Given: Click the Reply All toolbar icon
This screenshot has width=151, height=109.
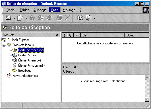Looking at the screenshot, I should (x=40, y=18).
